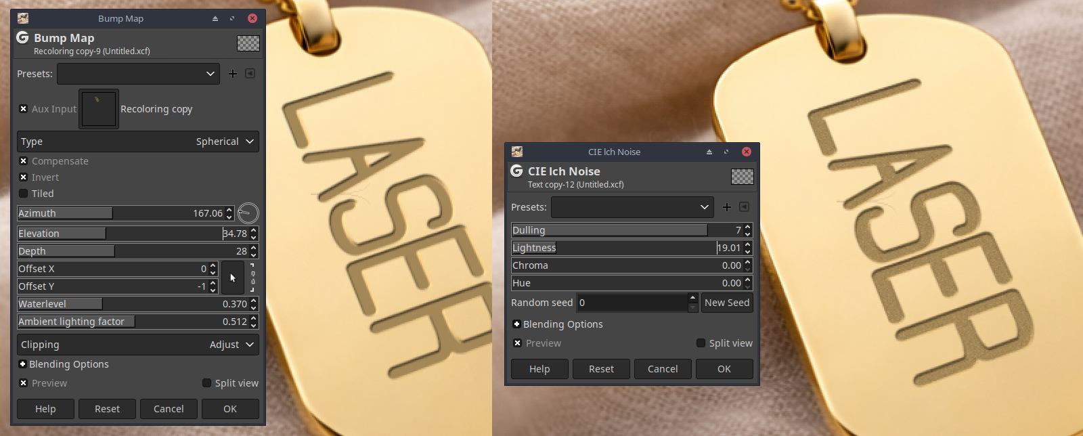The height and width of the screenshot is (436, 1083).
Task: Click CIE lch Noise window roll-up arrow icon
Action: (x=709, y=152)
